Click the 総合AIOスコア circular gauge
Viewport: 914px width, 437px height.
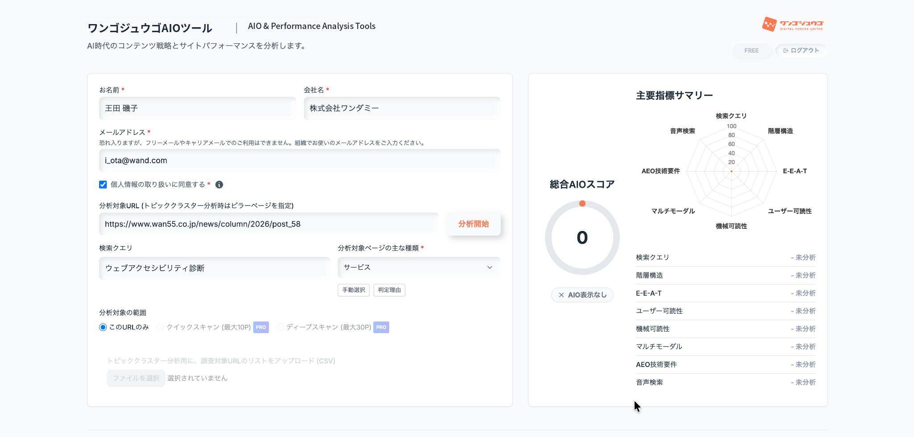(x=582, y=238)
